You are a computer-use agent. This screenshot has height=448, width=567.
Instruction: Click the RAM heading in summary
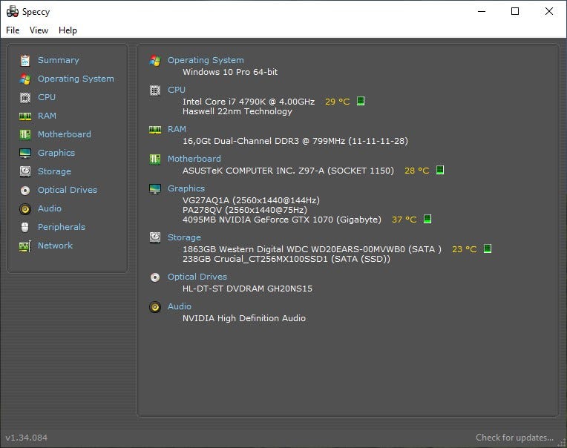tap(177, 129)
